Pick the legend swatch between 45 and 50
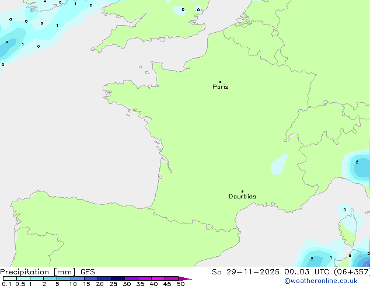This screenshot has height=286, width=370. [x=172, y=278]
